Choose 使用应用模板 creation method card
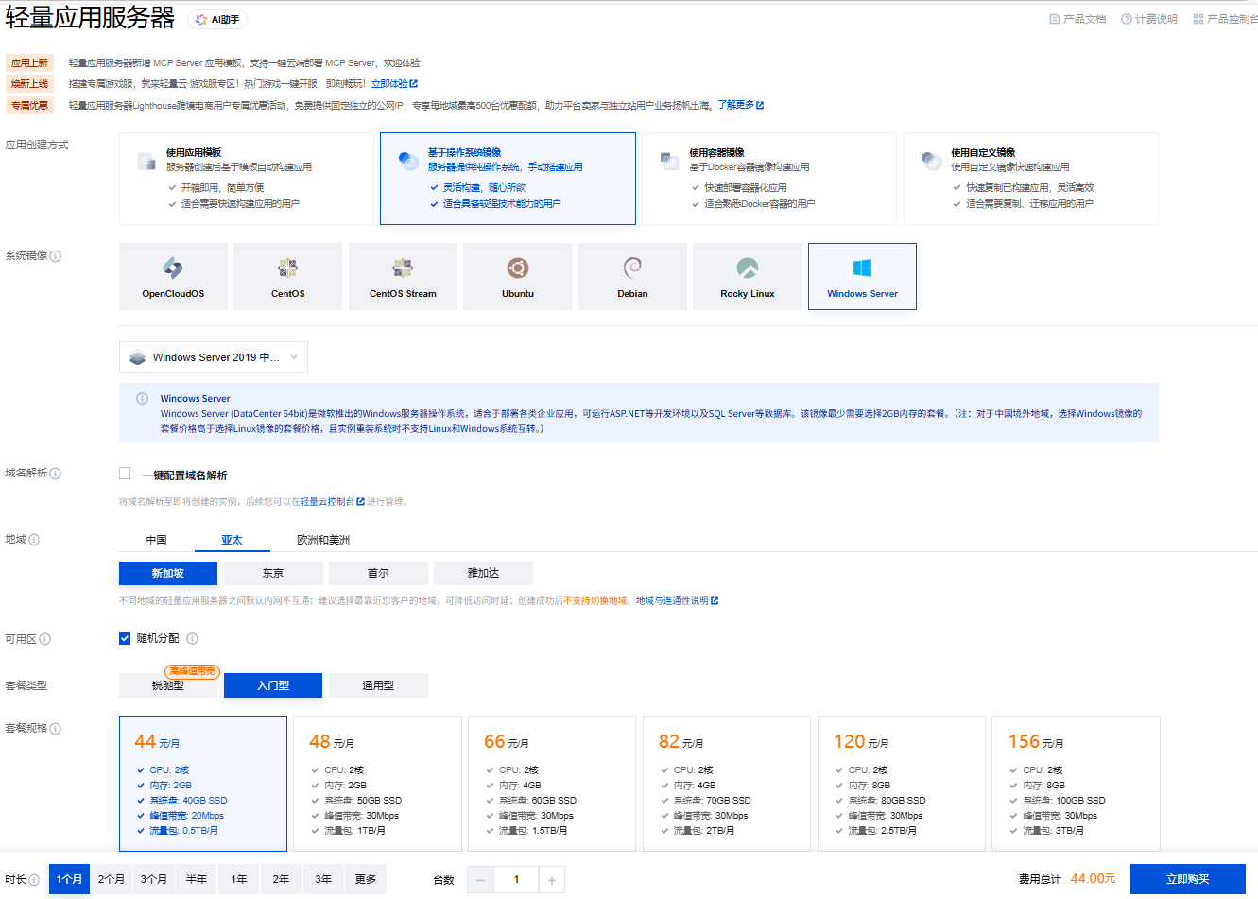The image size is (1258, 899). pyautogui.click(x=246, y=179)
